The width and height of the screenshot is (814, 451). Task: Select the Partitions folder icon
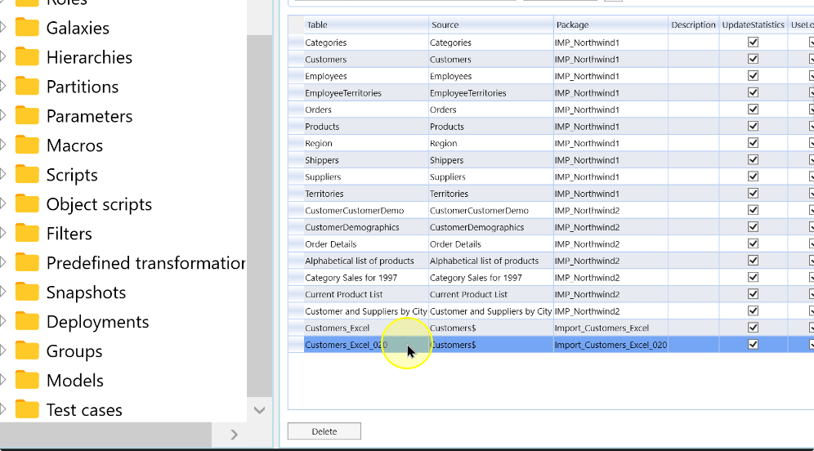[27, 86]
